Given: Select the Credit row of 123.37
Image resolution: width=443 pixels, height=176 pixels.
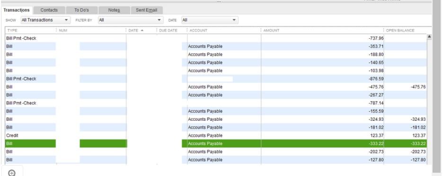Looking at the screenshot, I should click(216, 135).
